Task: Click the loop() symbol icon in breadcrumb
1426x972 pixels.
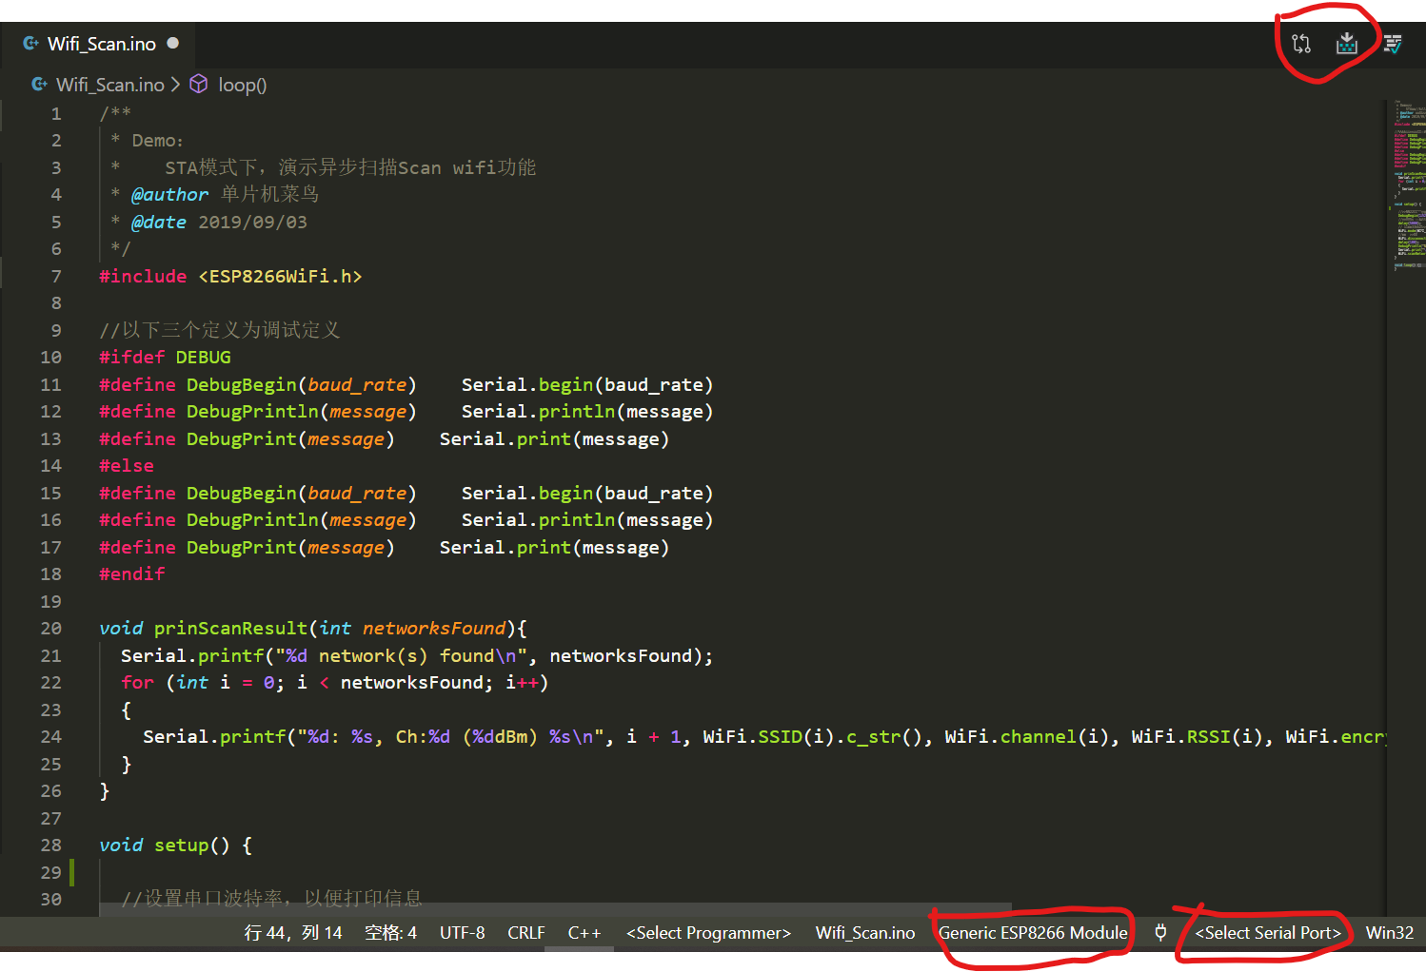Action: (x=199, y=84)
